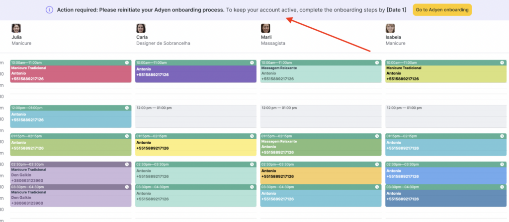
Task: Click clock icon on Carla's 10:00am appointment
Action: tap(252, 62)
